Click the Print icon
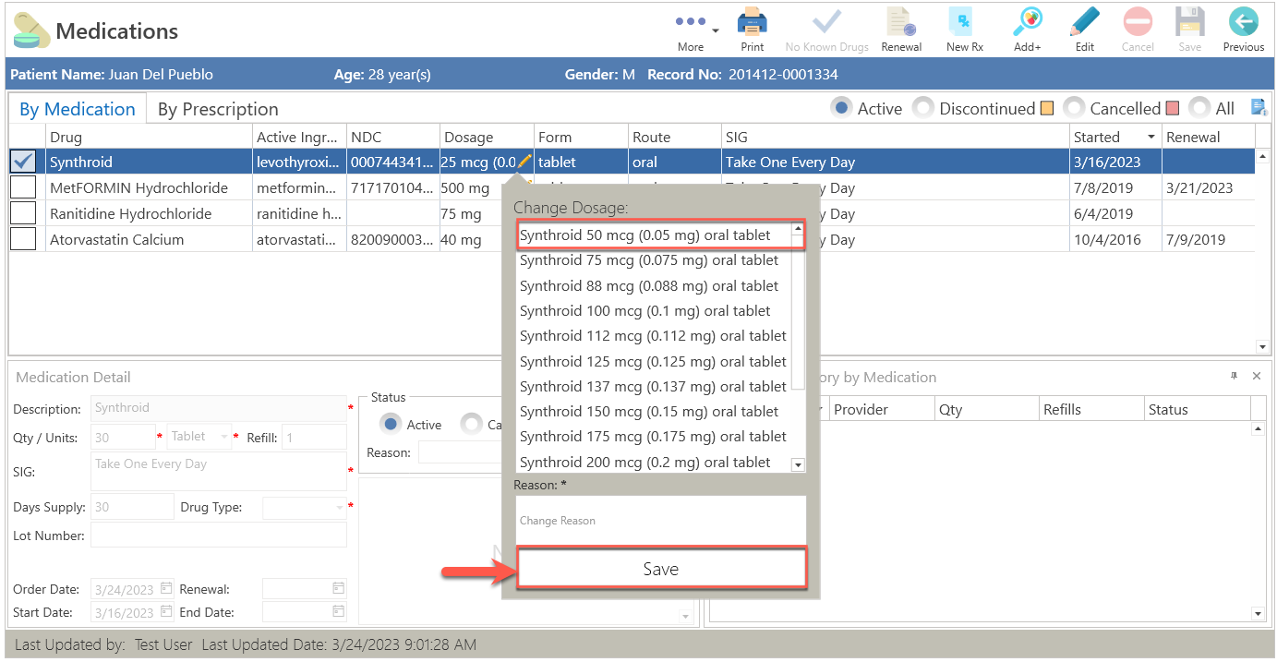 pyautogui.click(x=753, y=22)
